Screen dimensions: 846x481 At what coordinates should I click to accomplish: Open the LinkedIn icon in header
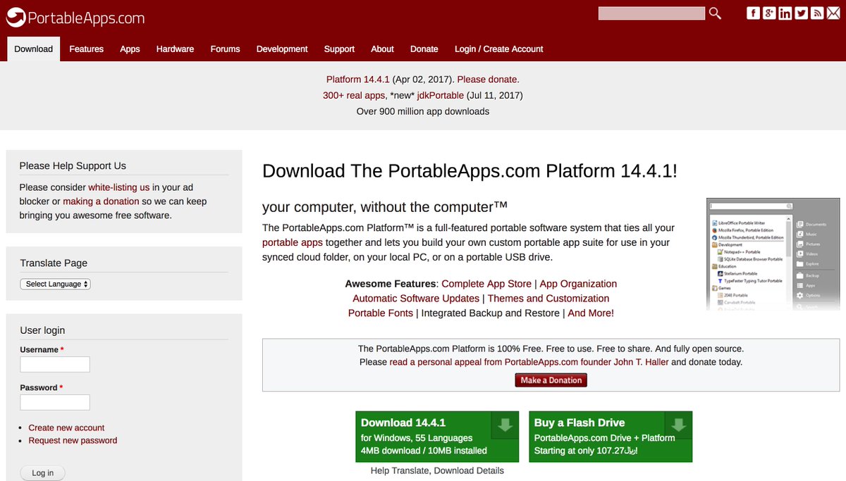click(785, 13)
